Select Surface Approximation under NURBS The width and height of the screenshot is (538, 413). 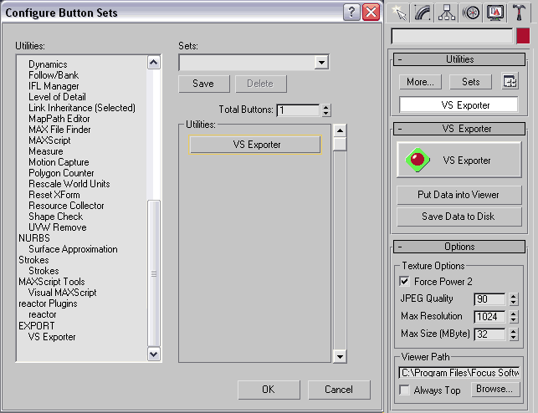(73, 249)
